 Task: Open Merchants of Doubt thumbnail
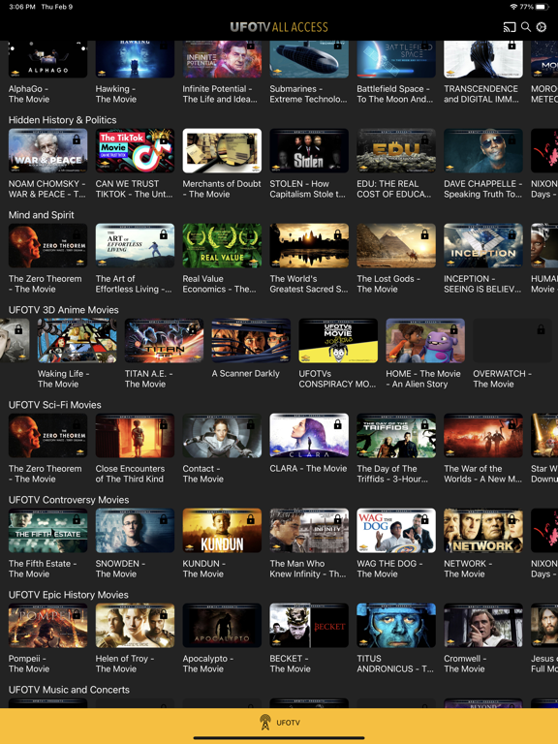coord(222,150)
